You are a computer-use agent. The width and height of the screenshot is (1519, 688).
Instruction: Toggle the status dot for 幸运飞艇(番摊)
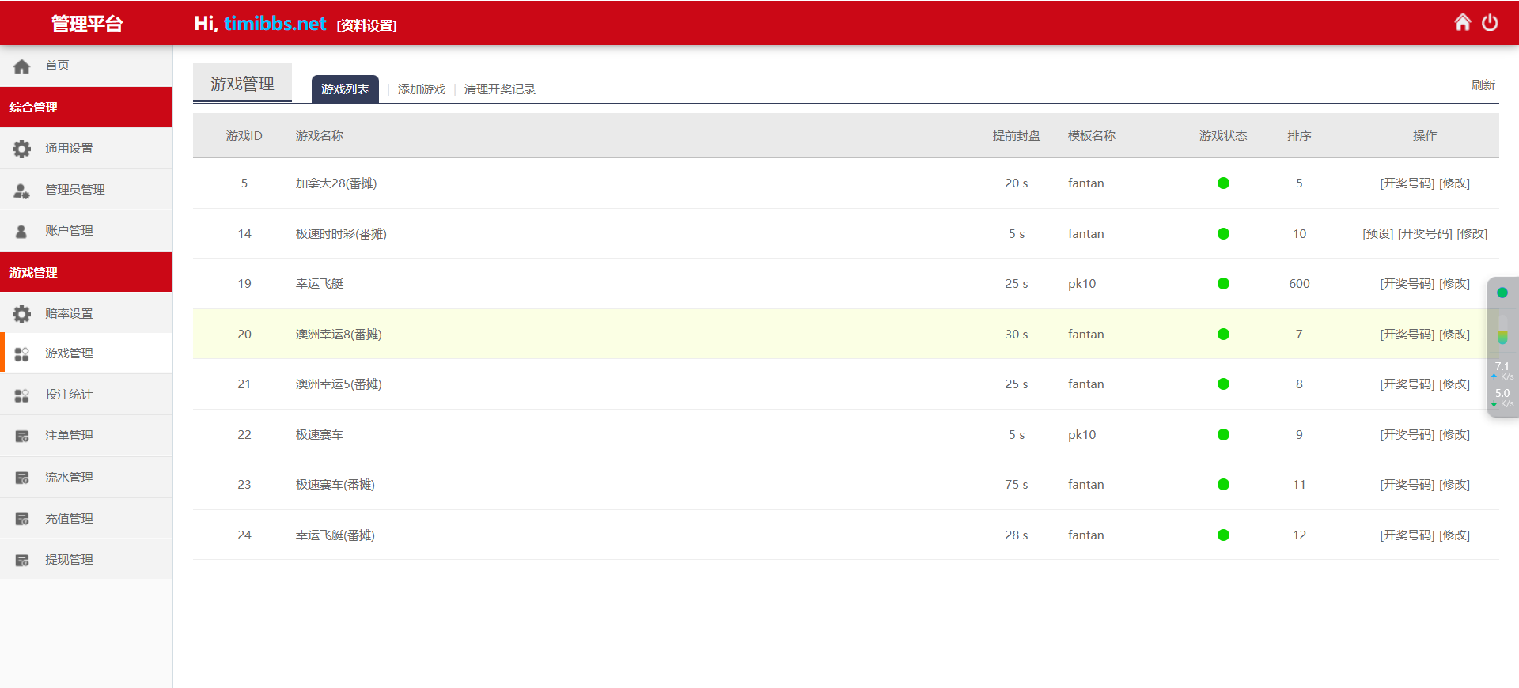tap(1223, 535)
